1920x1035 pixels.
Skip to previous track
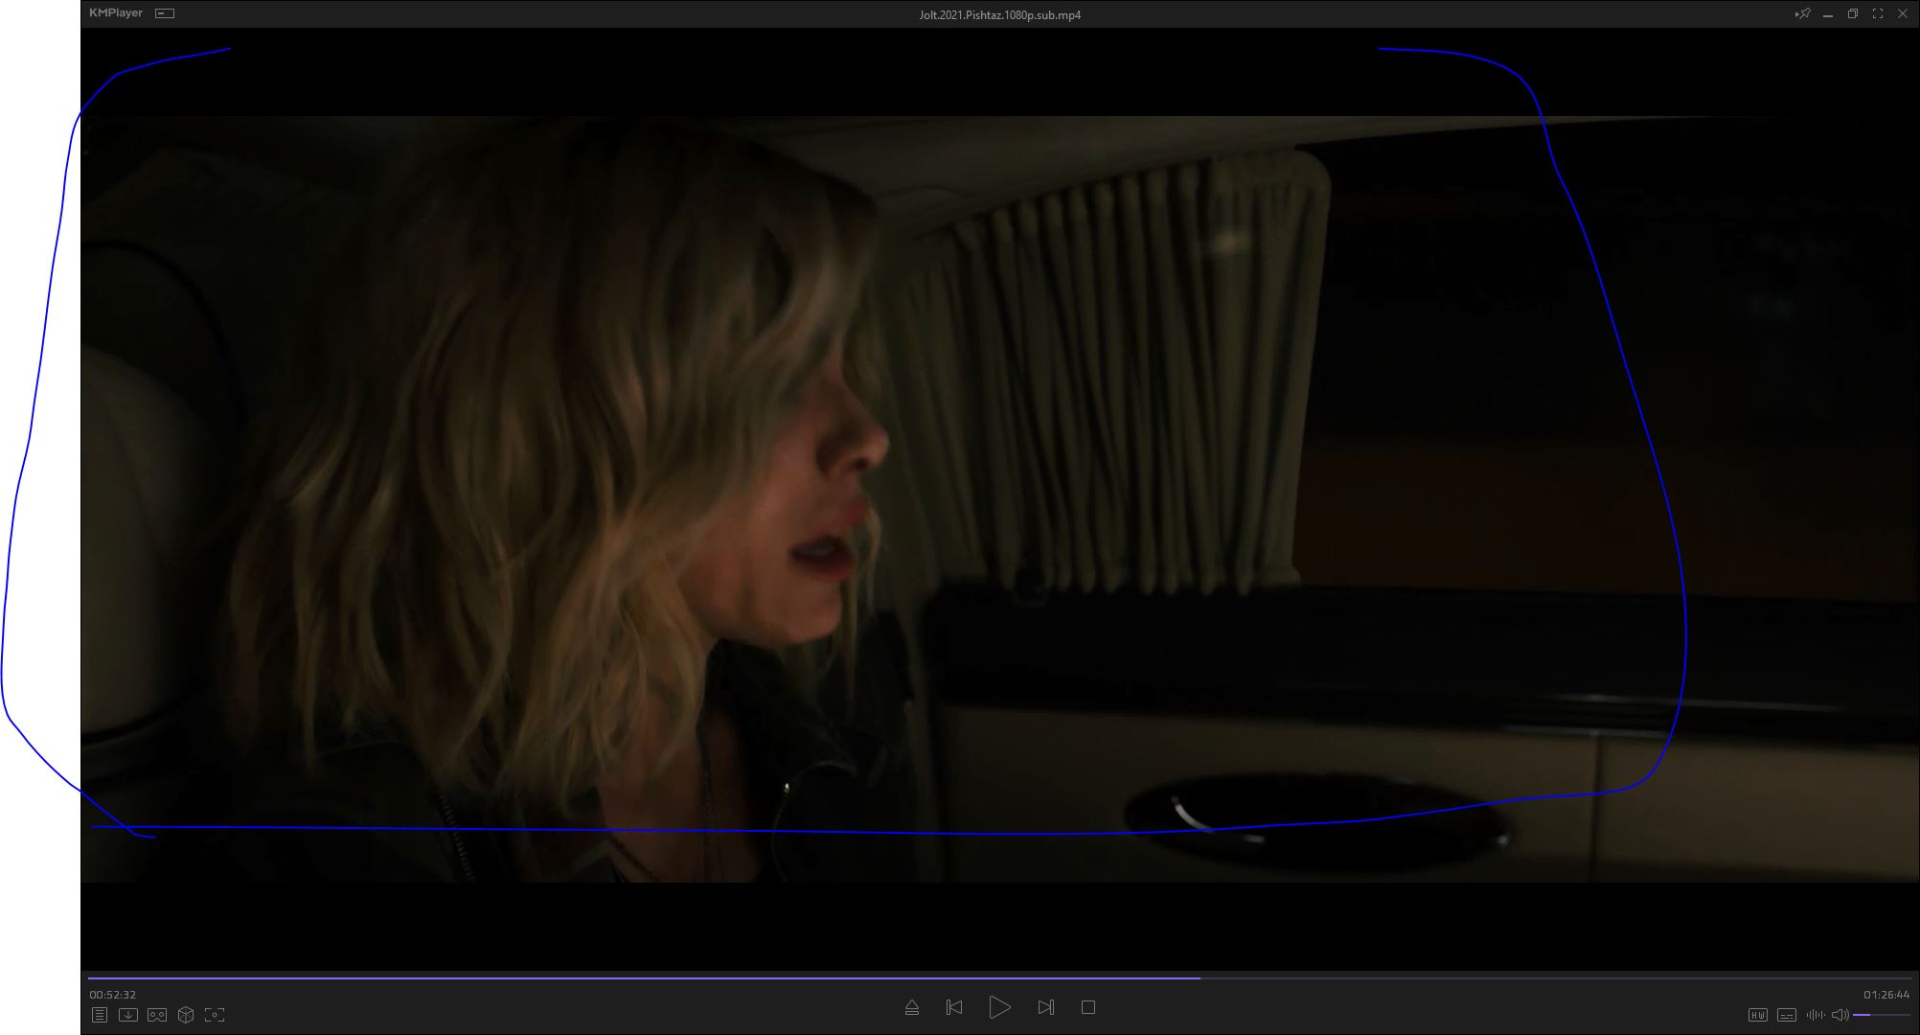pos(954,1007)
